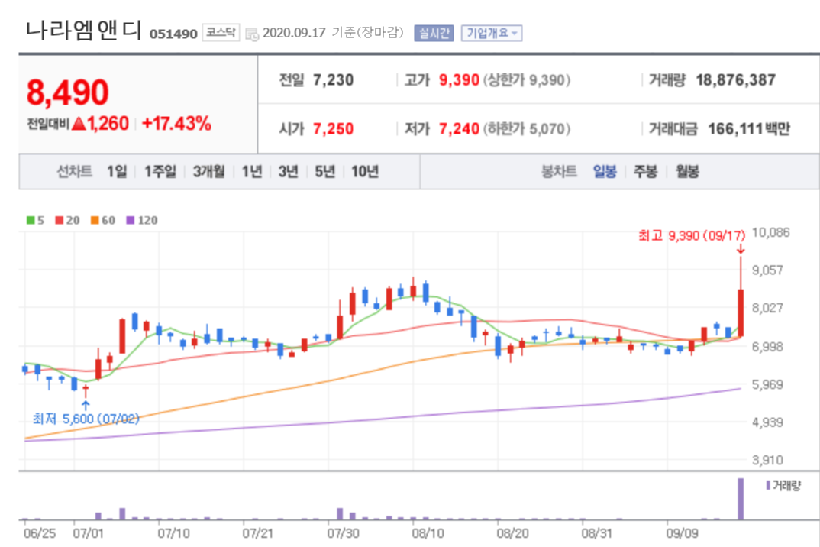The height and width of the screenshot is (547, 820).
Task: Click the 나라엠앤디 stock name heading
Action: point(84,31)
